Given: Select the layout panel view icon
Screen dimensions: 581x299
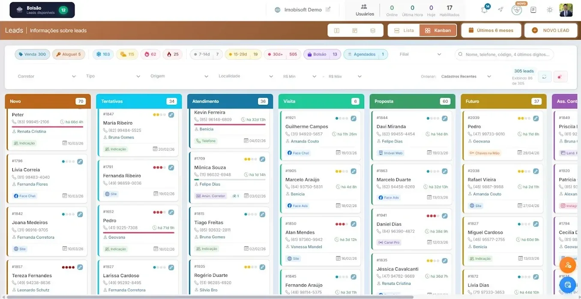Looking at the screenshot, I should click(355, 30).
